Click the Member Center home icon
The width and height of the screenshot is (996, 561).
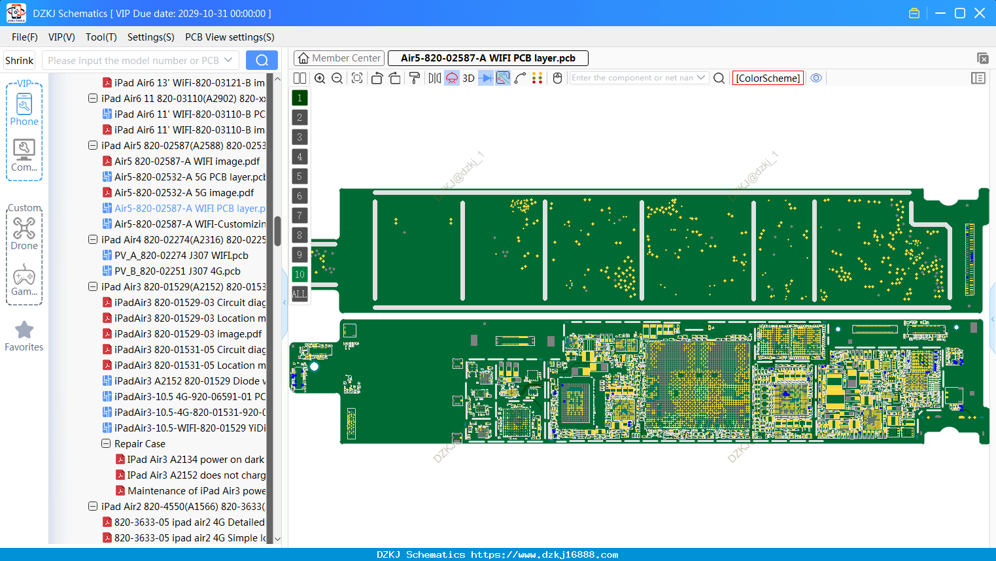(x=303, y=58)
